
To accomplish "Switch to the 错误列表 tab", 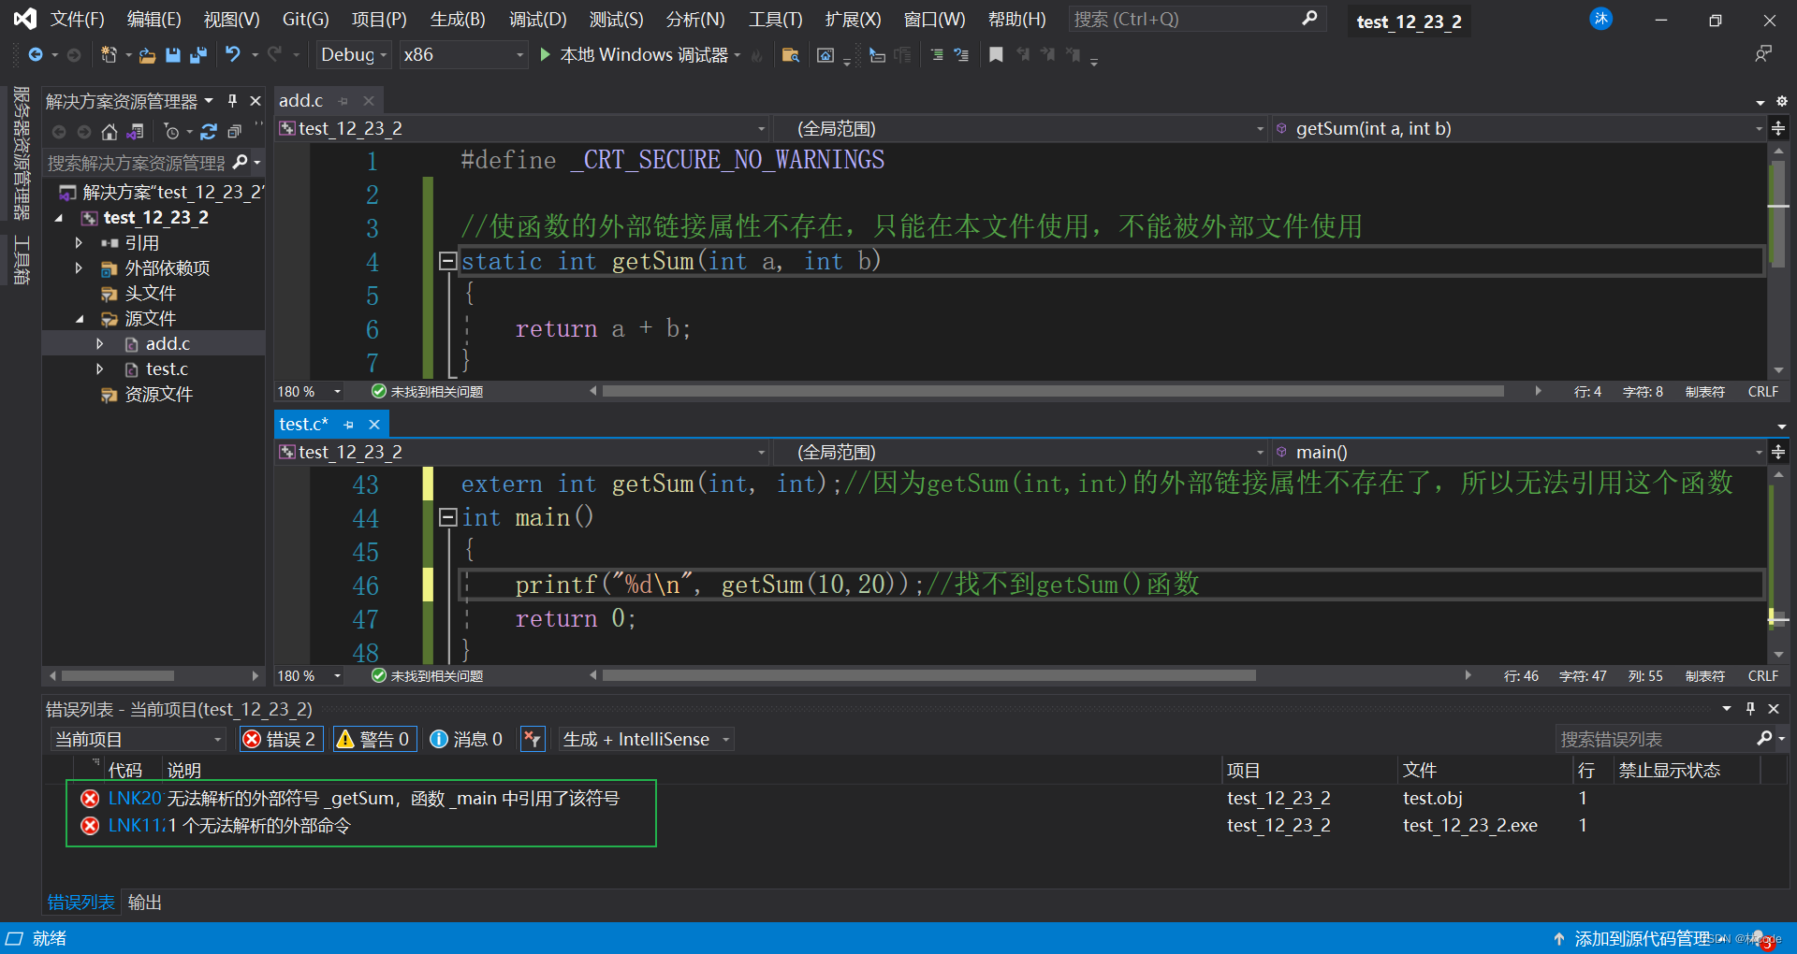I will tap(81, 903).
